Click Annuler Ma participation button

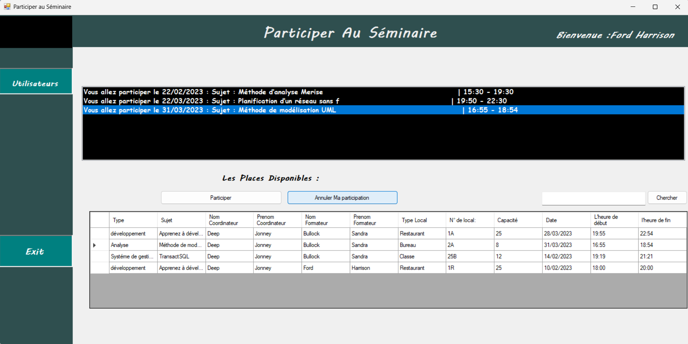coord(342,198)
